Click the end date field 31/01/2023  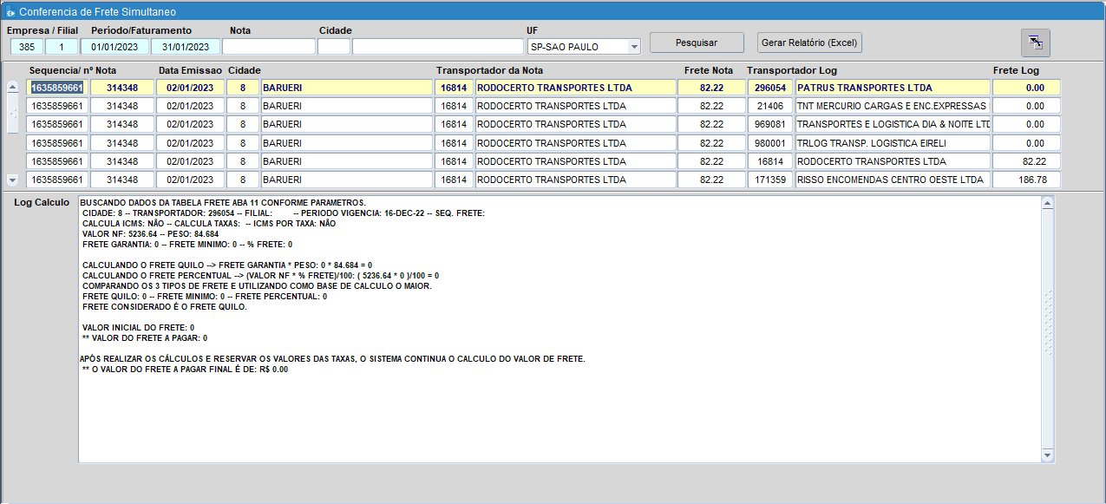point(186,47)
